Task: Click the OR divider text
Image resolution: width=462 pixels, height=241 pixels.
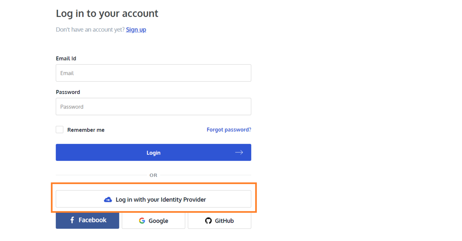Action: click(153, 175)
